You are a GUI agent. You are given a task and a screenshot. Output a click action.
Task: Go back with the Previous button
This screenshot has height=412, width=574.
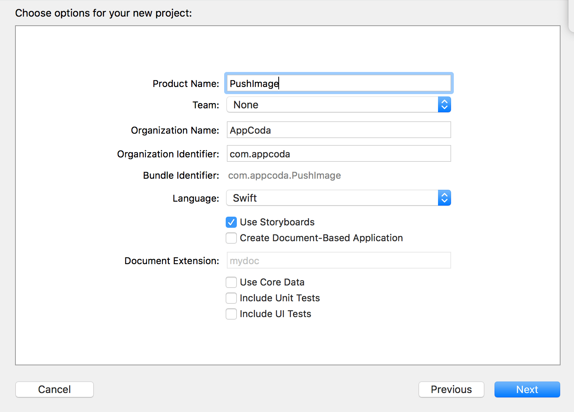[451, 389]
